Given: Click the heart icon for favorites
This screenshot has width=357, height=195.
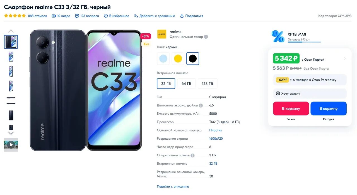Looking at the screenshot, I should point(106,16).
